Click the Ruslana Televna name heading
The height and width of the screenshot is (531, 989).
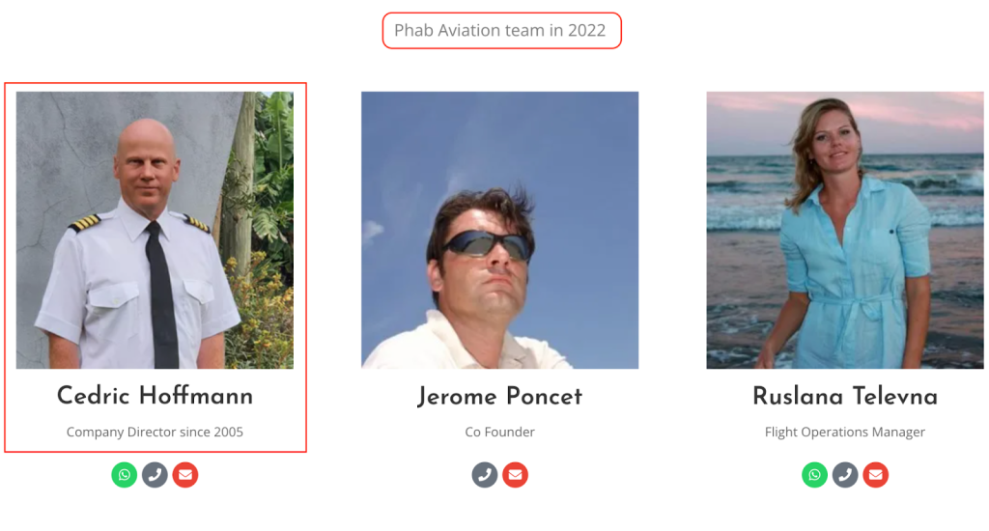coord(845,397)
